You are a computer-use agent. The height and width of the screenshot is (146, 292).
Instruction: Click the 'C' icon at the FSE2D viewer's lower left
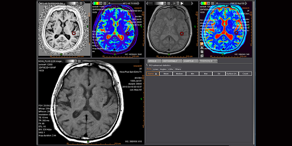point(202,56)
